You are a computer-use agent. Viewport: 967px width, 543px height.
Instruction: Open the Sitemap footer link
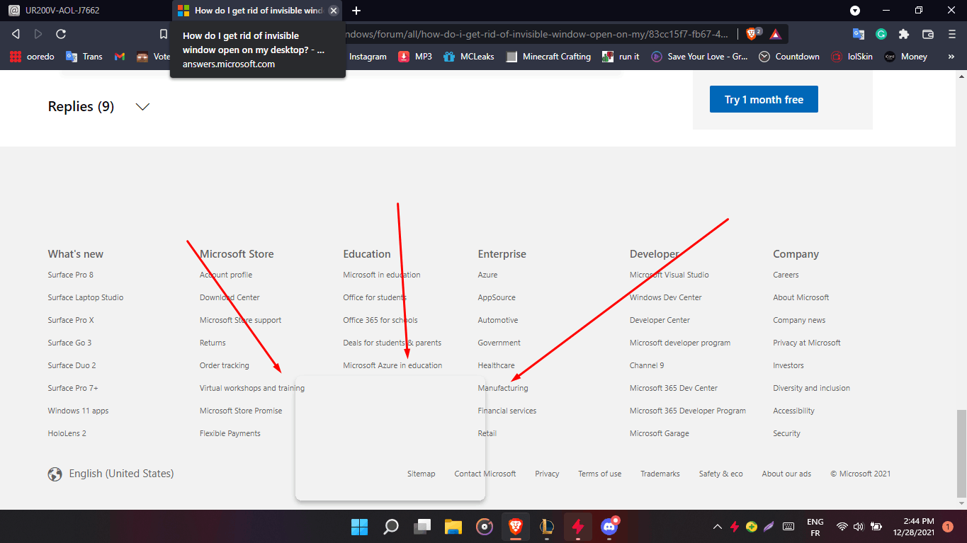tap(422, 474)
